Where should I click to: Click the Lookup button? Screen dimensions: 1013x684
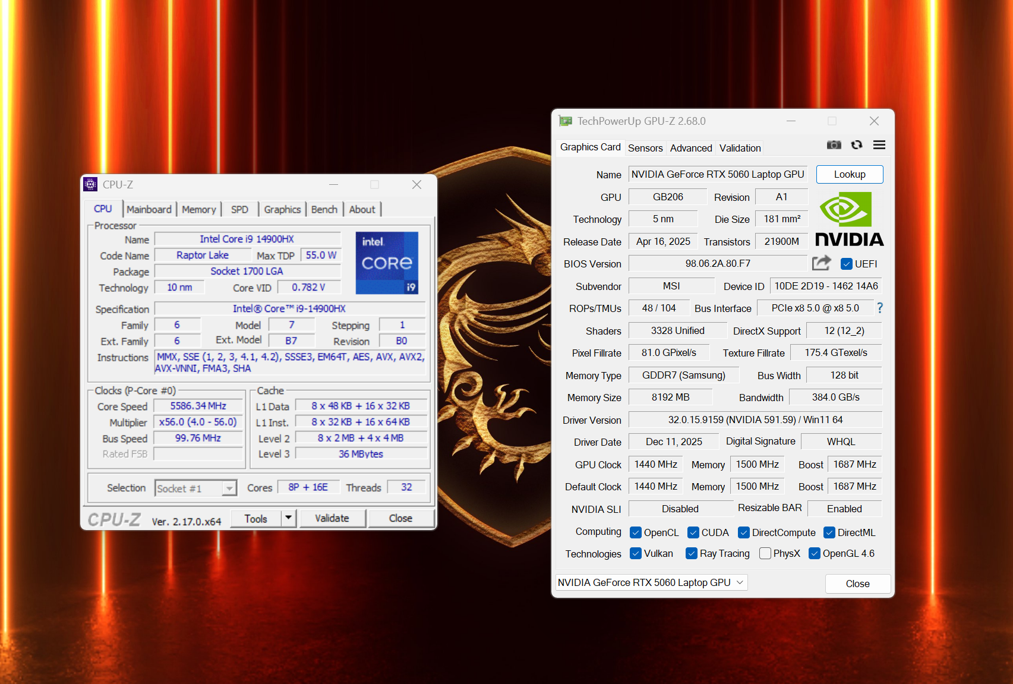(x=849, y=174)
